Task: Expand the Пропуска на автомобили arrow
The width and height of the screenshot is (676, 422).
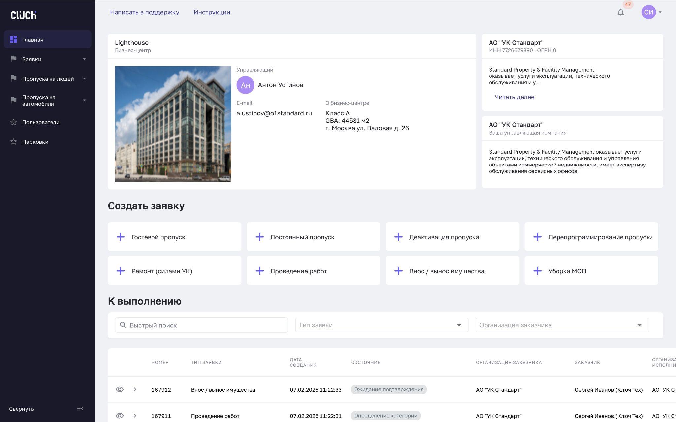Action: tap(84, 100)
